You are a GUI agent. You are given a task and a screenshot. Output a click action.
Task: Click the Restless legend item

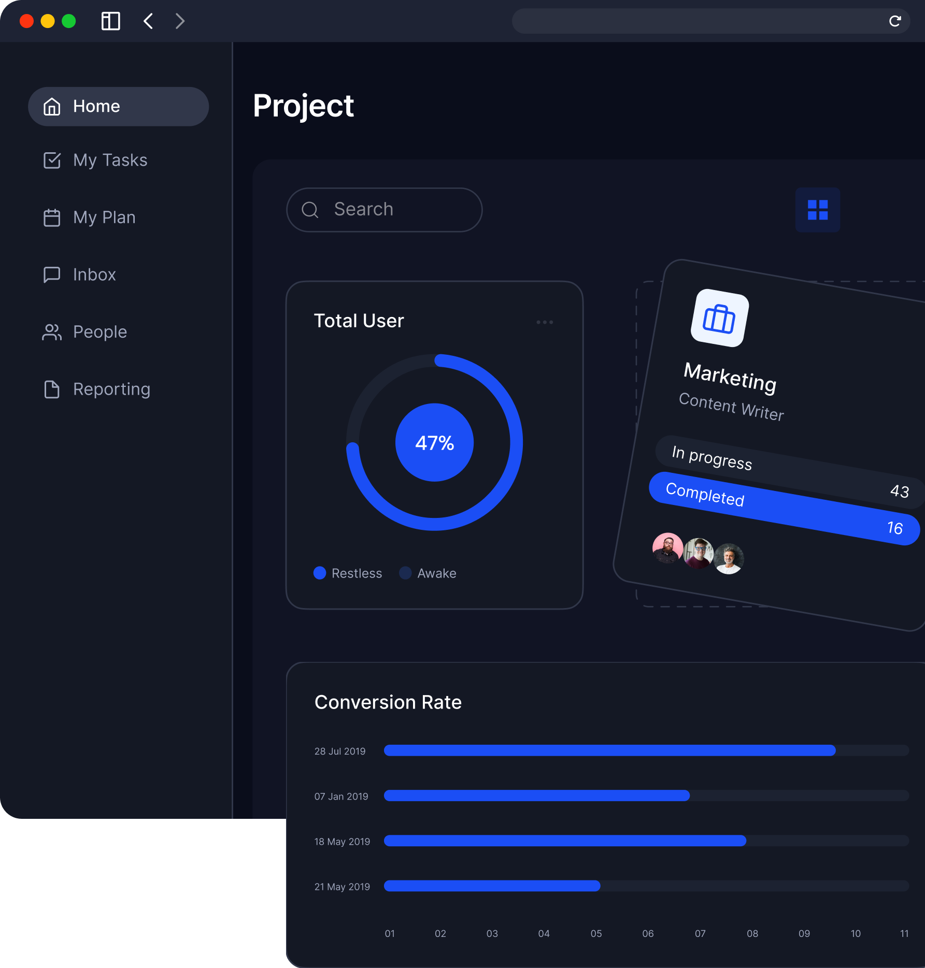click(x=348, y=573)
